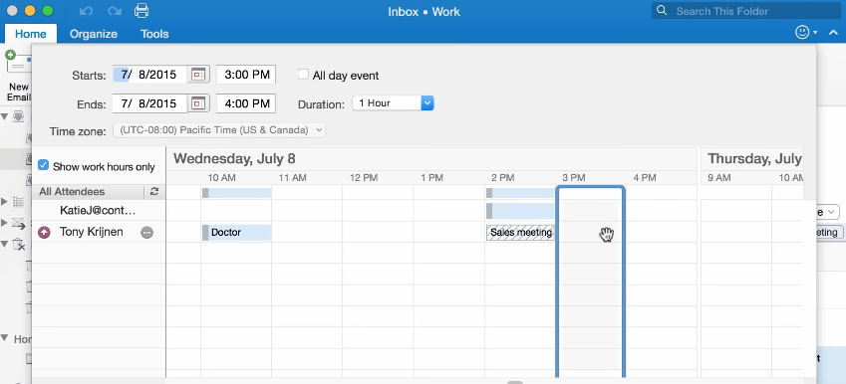Switch to the Home tab
This screenshot has height=384, width=846.
pos(31,34)
